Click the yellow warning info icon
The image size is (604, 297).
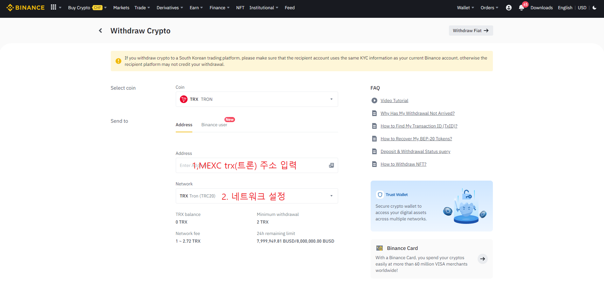coord(118,61)
